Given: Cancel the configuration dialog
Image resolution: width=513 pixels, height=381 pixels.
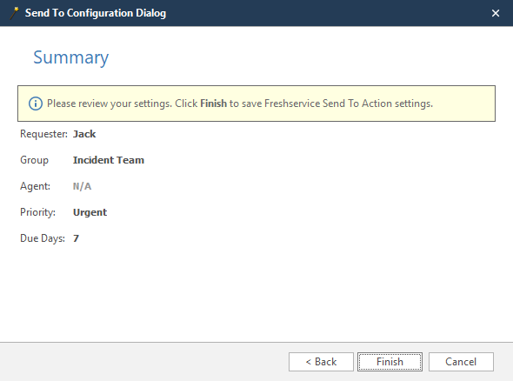Looking at the screenshot, I should [x=461, y=362].
